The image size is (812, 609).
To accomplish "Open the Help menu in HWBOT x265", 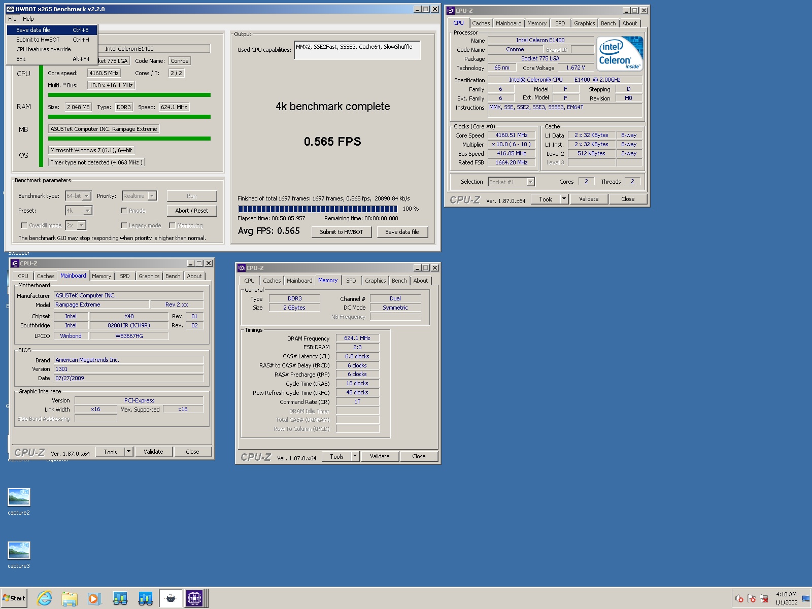I will tap(28, 19).
